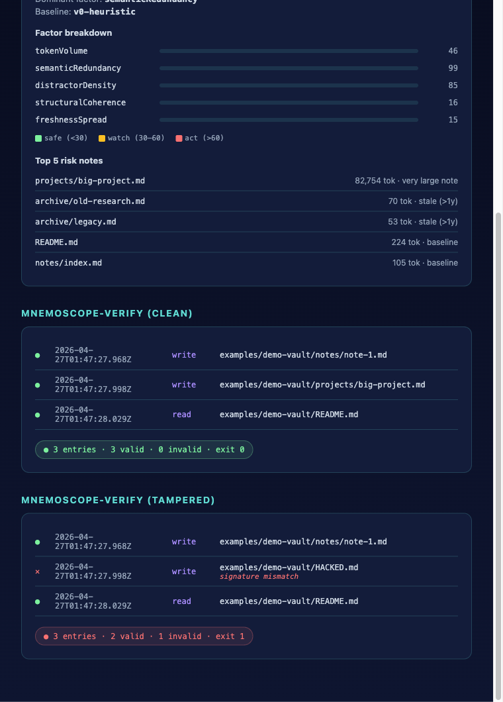Click the MNEMOSCOPE-VERIFY (CLEAN) heading
Viewport: 503px width, 702px height.
click(x=107, y=313)
